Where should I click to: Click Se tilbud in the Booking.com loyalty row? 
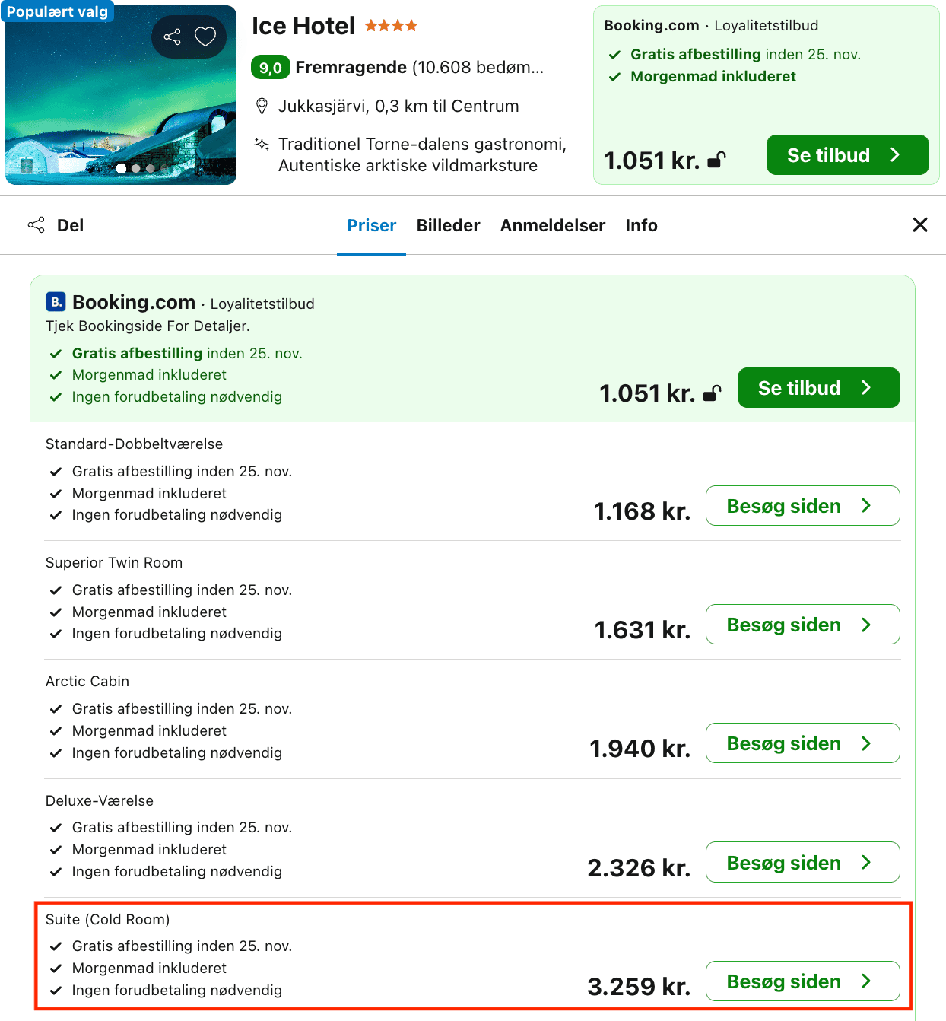pos(819,388)
